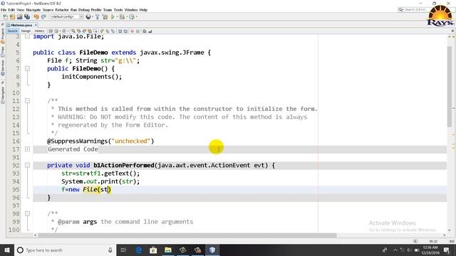Click the NetBeans cube taskbar icon

212,250
